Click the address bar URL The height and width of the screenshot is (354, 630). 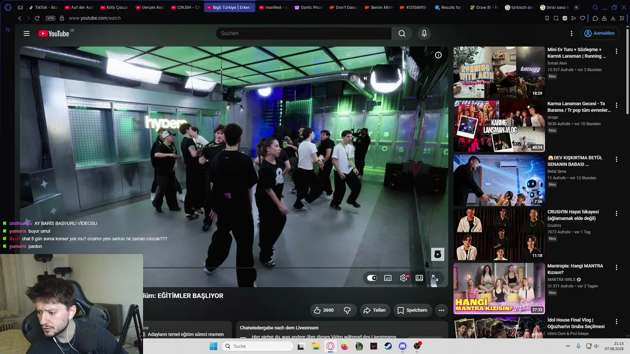94,18
